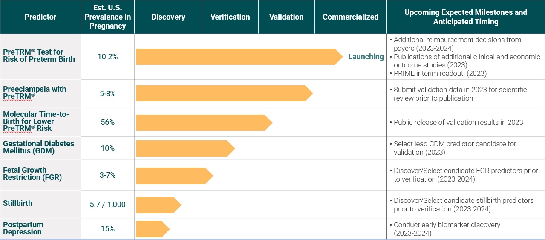The image size is (545, 240).
Task: Click the Fetal Growth Restriction progress bar
Action: (172, 176)
